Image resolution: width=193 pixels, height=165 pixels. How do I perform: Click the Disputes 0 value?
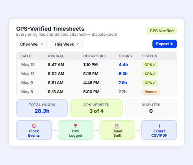pos(151,111)
